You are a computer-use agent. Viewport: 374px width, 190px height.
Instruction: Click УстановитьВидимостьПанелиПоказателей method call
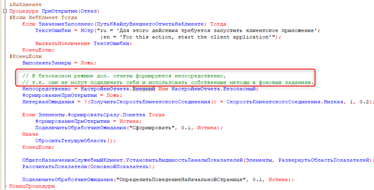click(184, 160)
